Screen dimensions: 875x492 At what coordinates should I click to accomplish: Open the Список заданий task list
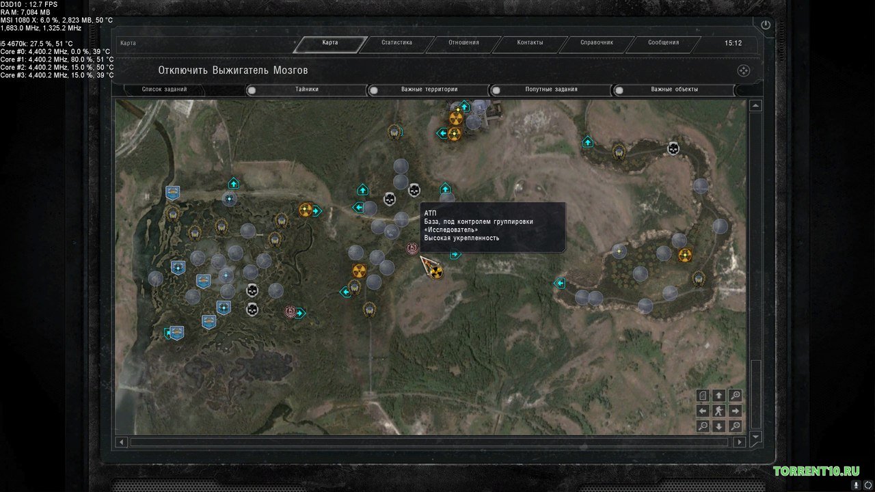coord(164,90)
